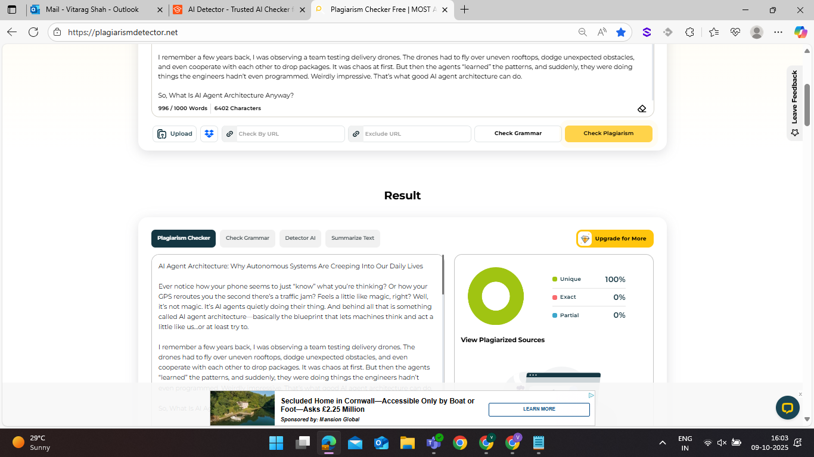This screenshot has width=814, height=457.
Task: Click the Check Plagiarism button
Action: [x=608, y=134]
